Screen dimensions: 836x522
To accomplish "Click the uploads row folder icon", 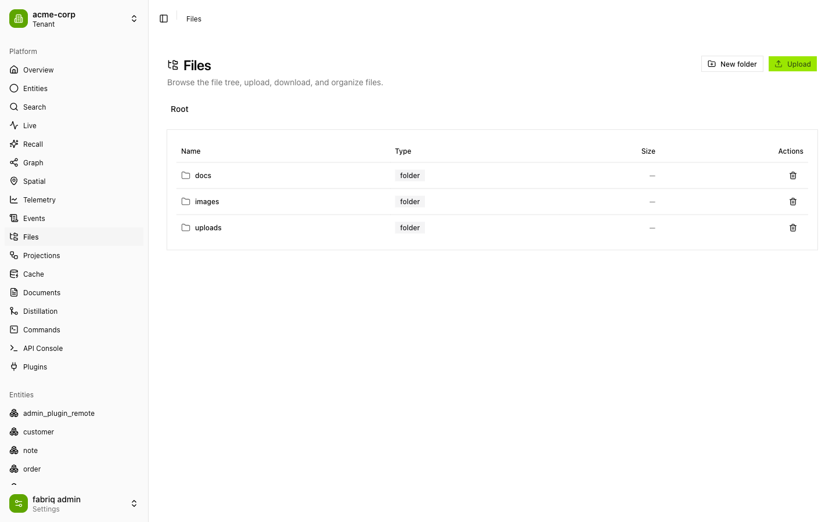I will pyautogui.click(x=186, y=227).
